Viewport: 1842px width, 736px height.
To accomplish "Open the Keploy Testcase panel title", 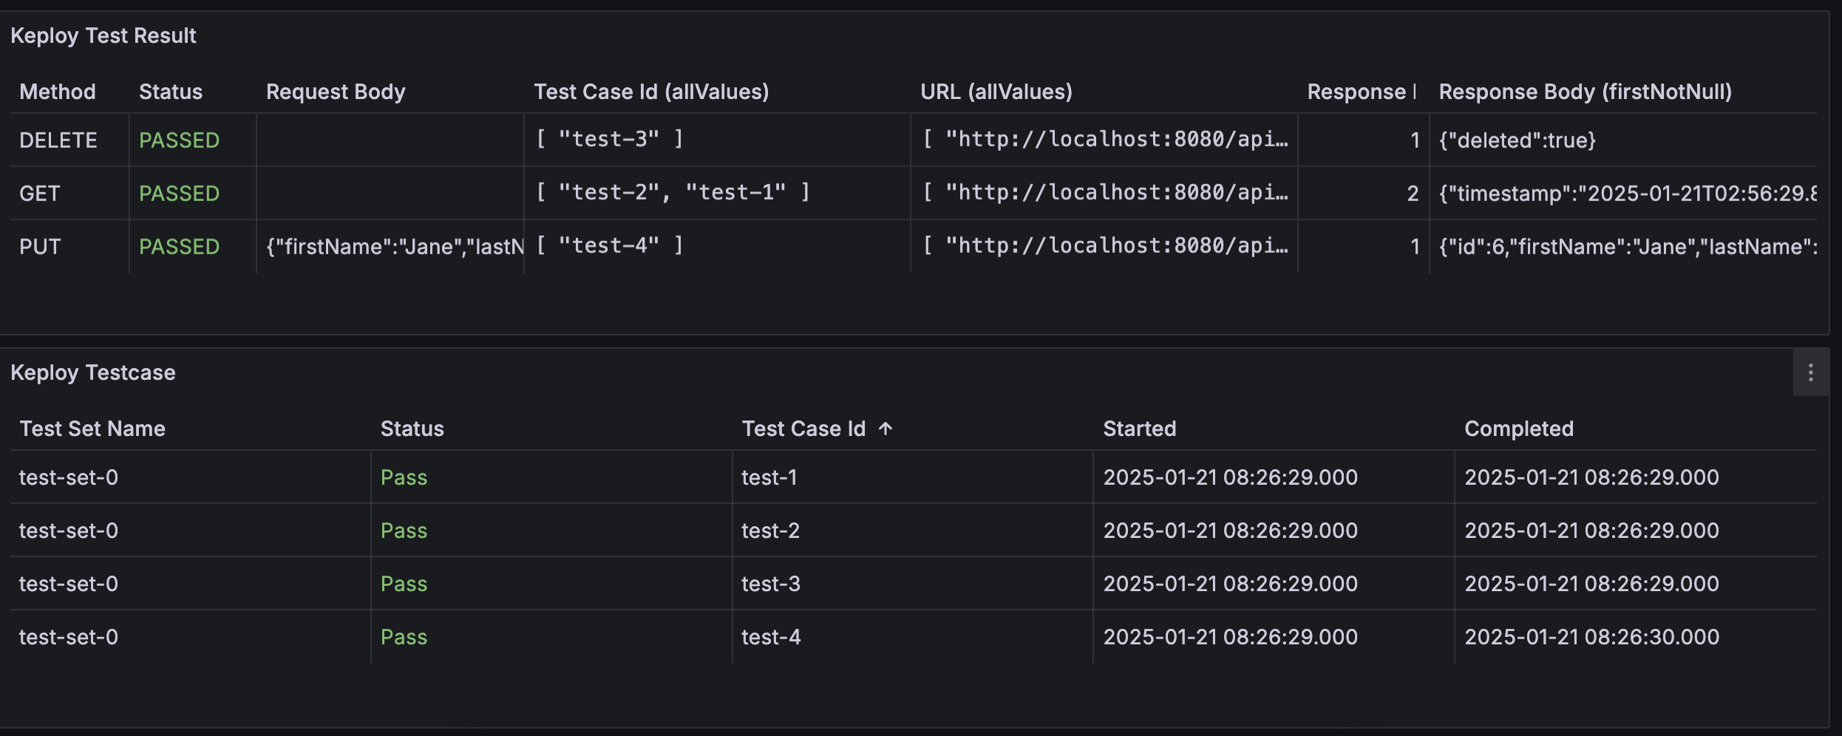I will pyautogui.click(x=93, y=372).
